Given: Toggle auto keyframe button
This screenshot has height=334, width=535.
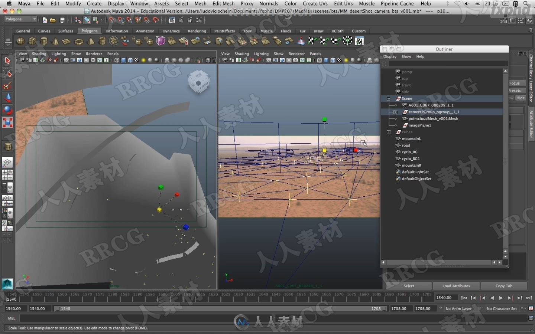Looking at the screenshot, I should pyautogui.click(x=523, y=308).
